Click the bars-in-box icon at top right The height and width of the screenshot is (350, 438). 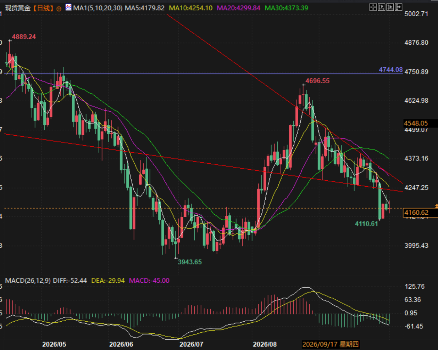point(382,7)
